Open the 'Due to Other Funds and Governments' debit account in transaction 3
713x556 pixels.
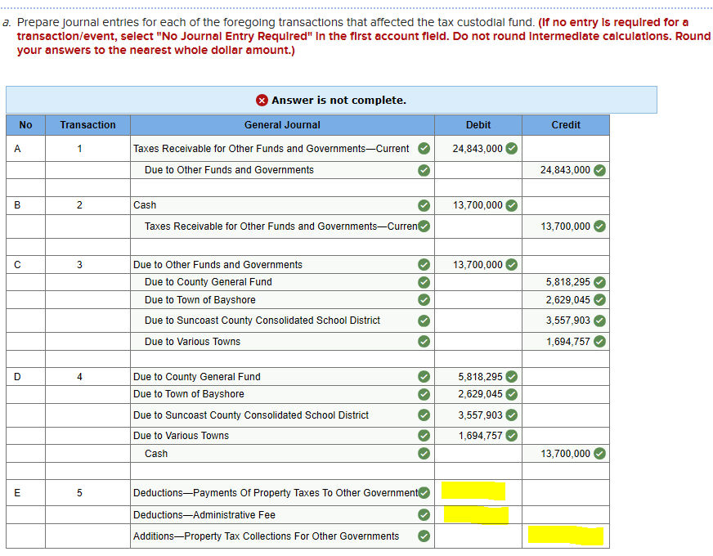tap(282, 265)
